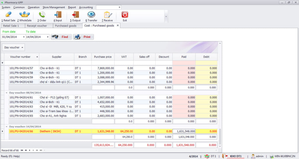
Task: Select voucher 101/PN-042014/61 row
Action: pyautogui.click(x=113, y=97)
